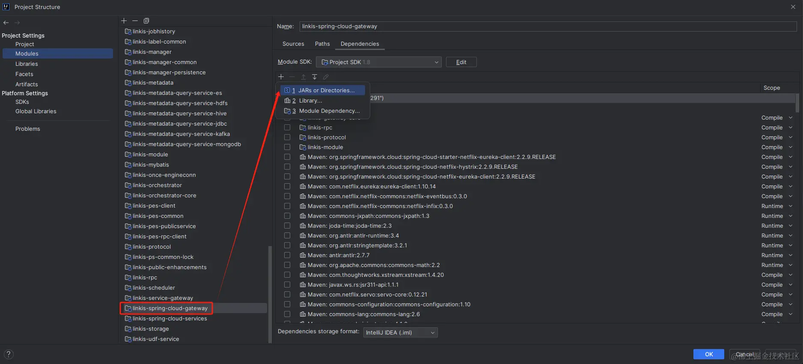Click the JARs or Directories menu icon
Image resolution: width=803 pixels, height=364 pixels.
[287, 91]
